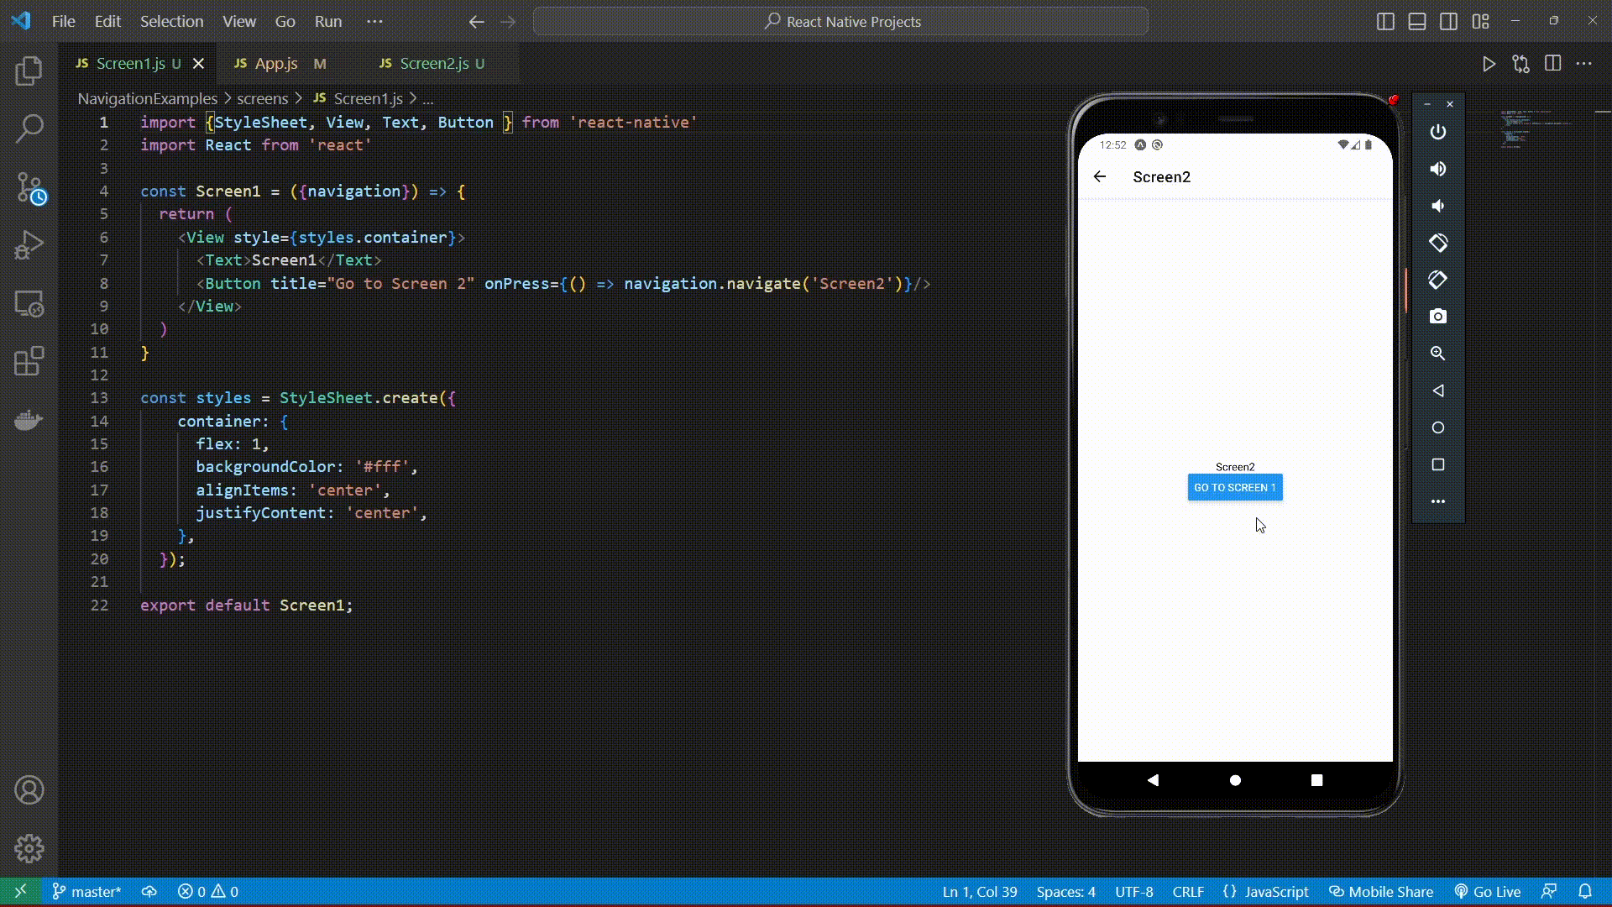Open the Search view in activity bar
Image resolution: width=1612 pixels, height=907 pixels.
point(29,128)
